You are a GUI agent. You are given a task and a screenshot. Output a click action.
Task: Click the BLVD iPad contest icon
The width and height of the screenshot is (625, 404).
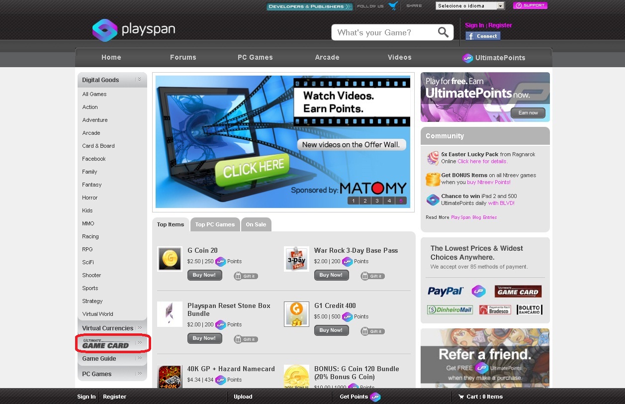tap(433, 200)
